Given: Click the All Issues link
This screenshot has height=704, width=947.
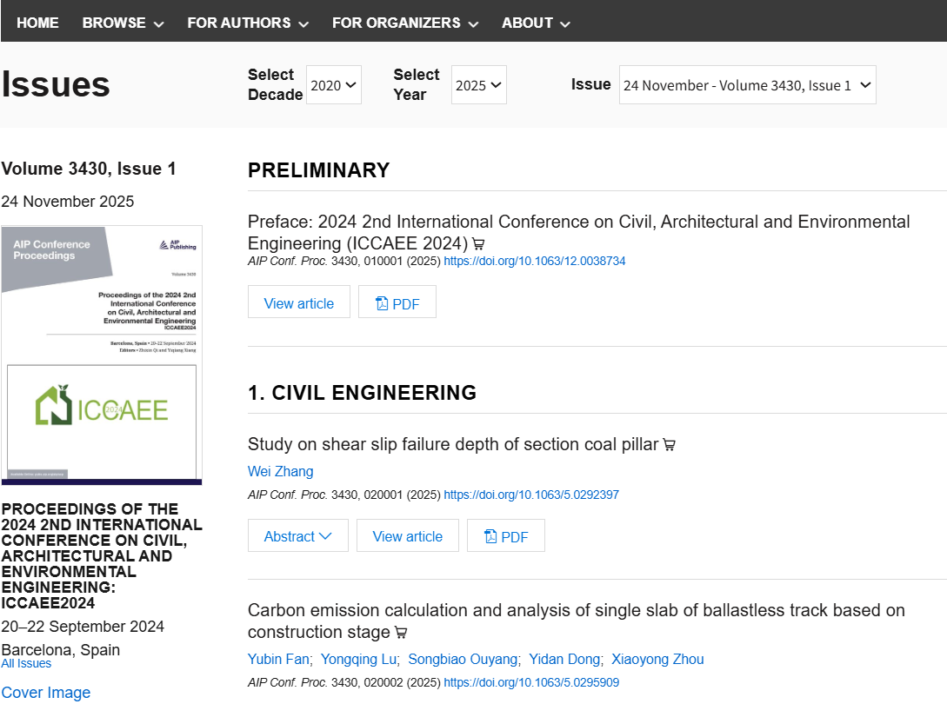Looking at the screenshot, I should coord(26,663).
